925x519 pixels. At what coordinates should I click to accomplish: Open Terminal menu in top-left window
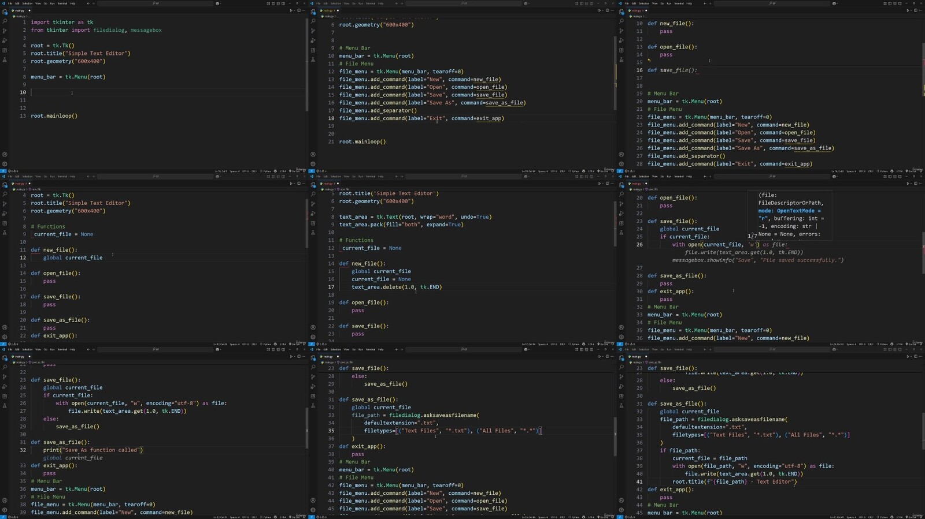[62, 3]
